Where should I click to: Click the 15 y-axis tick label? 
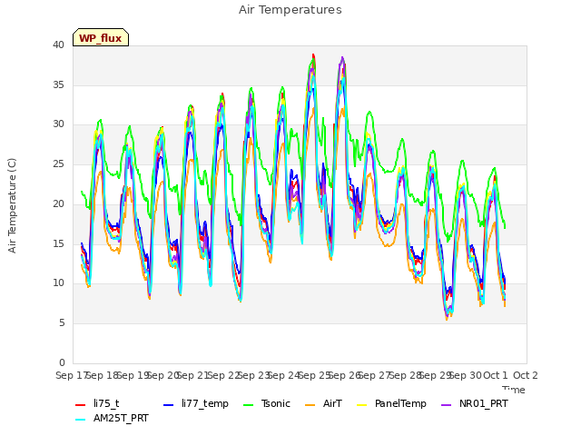coord(58,243)
